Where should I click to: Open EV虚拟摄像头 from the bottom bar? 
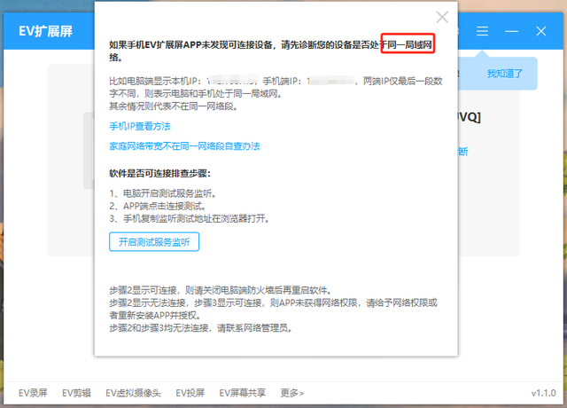tap(133, 393)
